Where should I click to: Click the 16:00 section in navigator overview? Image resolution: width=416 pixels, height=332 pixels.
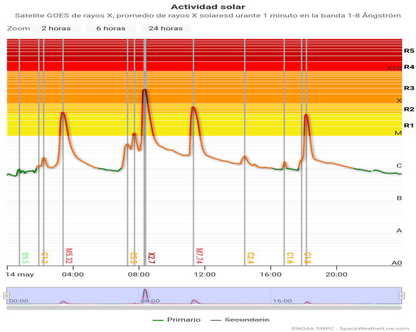point(334,296)
